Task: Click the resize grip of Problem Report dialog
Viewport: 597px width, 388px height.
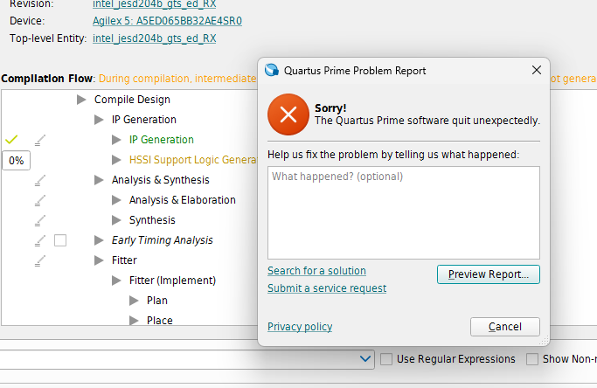Action: pos(544,341)
